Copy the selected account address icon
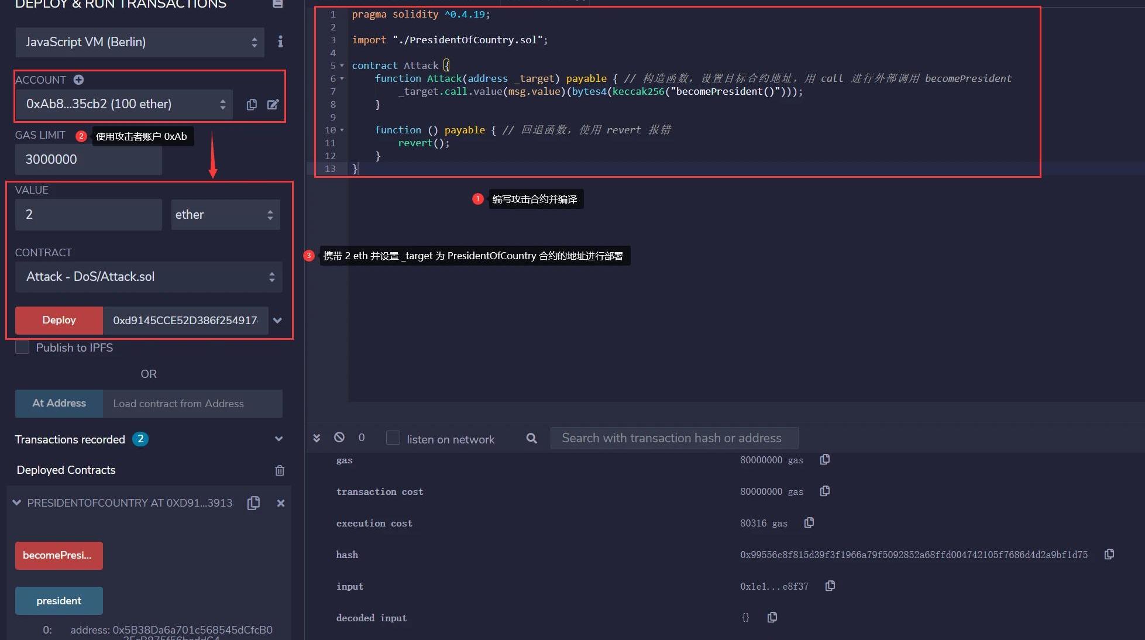1145x640 pixels. (x=252, y=104)
